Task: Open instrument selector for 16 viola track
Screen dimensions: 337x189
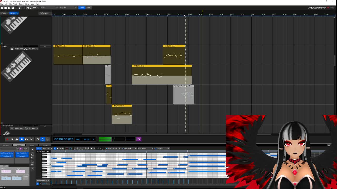Action: click(12, 49)
